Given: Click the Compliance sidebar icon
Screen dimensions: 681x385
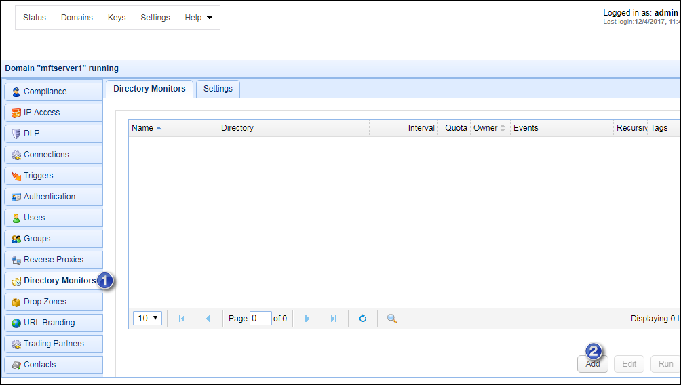Looking at the screenshot, I should coord(16,92).
